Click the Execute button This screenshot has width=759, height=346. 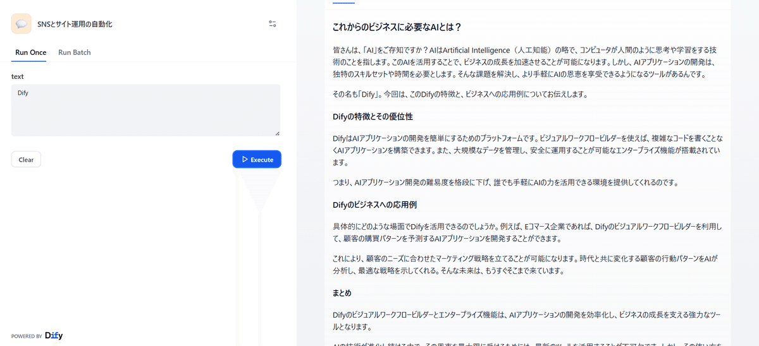257,160
